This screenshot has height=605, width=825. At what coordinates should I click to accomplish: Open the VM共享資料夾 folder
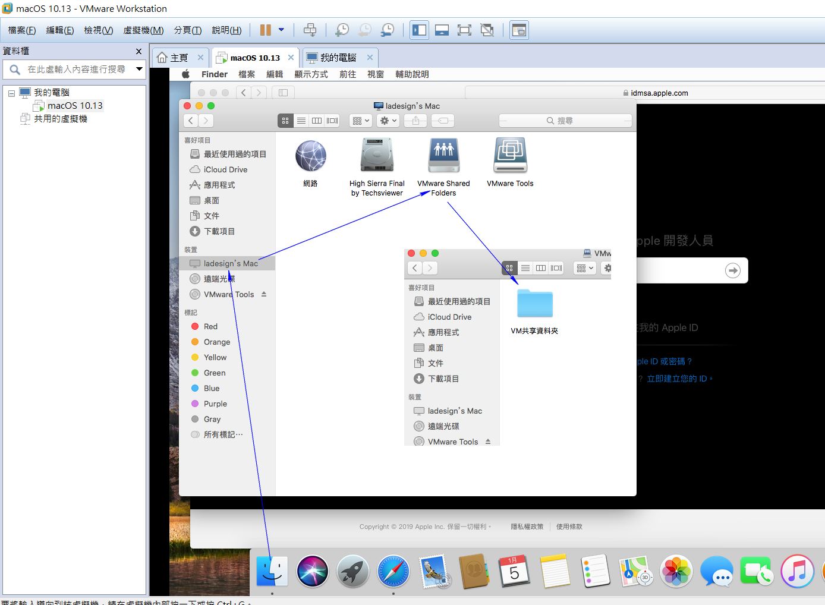pyautogui.click(x=534, y=304)
